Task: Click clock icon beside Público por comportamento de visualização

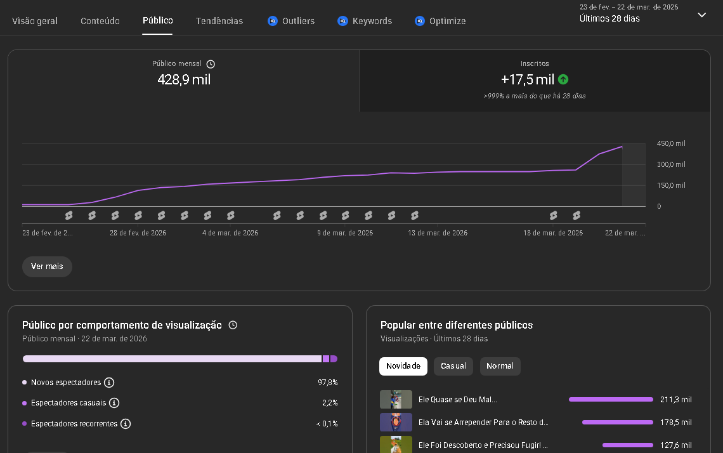Action: click(x=233, y=325)
